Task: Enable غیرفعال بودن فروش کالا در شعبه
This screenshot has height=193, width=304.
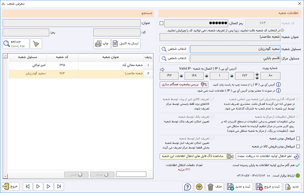Action: (x=298, y=146)
